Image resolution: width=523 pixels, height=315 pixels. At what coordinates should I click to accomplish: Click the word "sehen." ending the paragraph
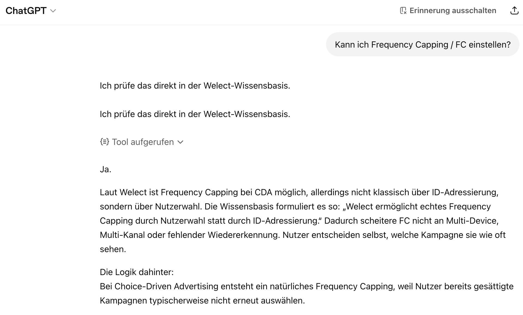113,249
